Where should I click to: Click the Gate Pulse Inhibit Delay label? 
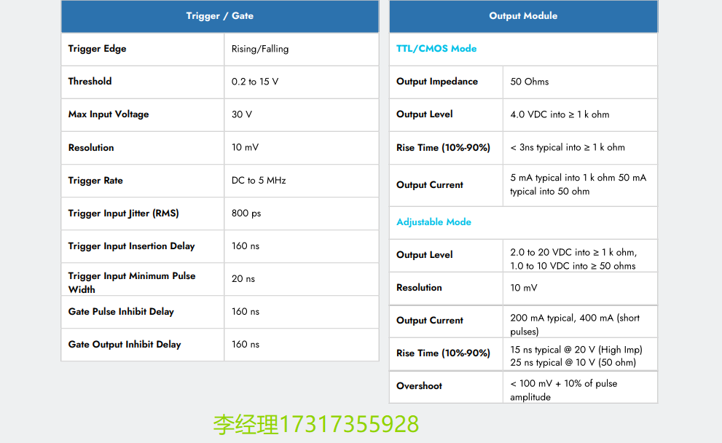point(121,312)
